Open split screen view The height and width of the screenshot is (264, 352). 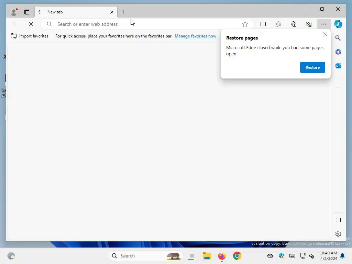(263, 24)
